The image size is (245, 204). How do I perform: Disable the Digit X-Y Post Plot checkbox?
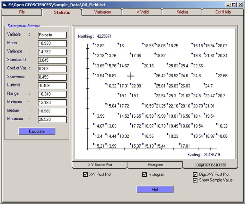click(195, 175)
